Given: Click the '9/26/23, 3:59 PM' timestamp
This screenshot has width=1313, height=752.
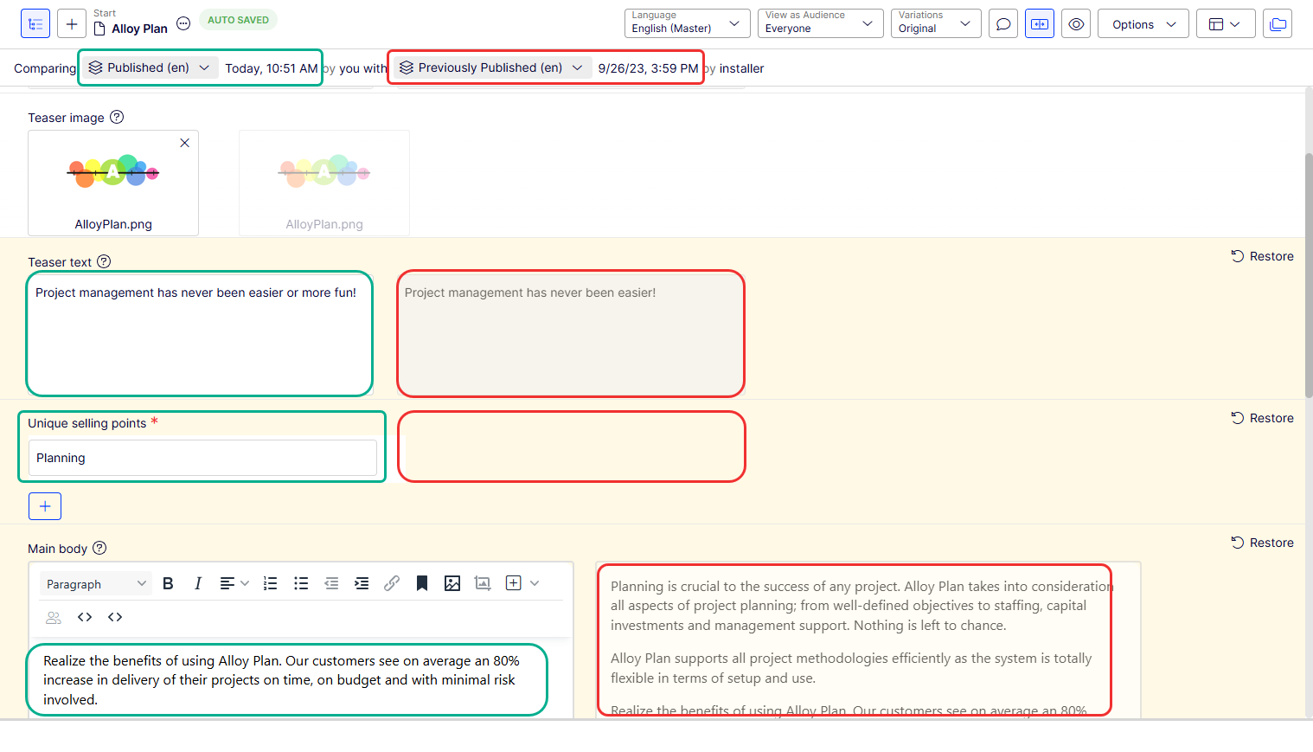Looking at the screenshot, I should pyautogui.click(x=648, y=68).
